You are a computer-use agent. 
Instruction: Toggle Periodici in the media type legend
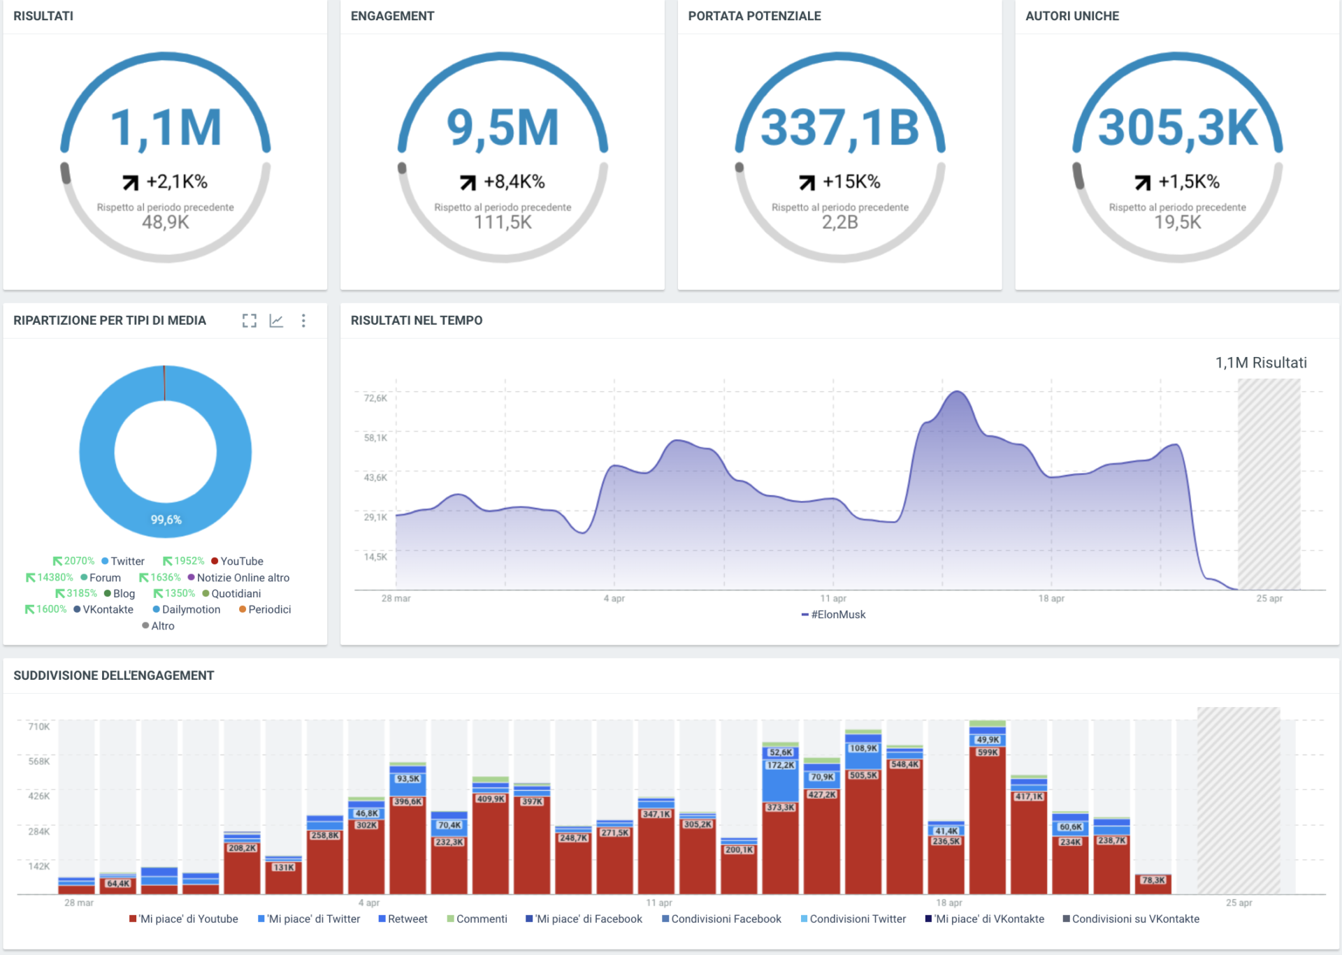tap(265, 609)
